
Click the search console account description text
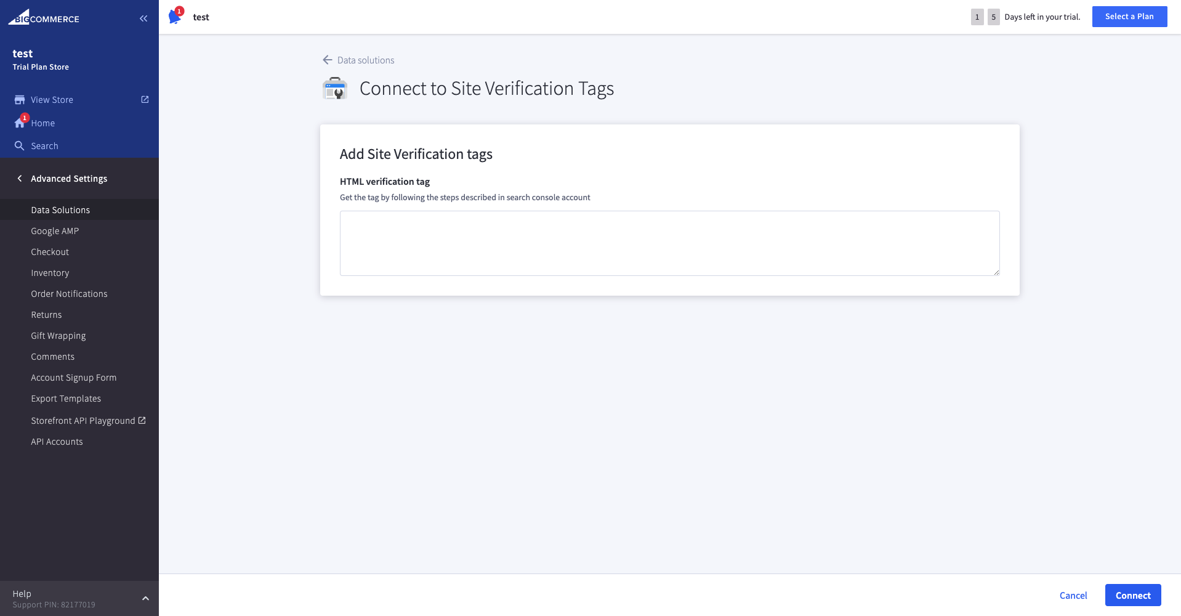point(465,198)
